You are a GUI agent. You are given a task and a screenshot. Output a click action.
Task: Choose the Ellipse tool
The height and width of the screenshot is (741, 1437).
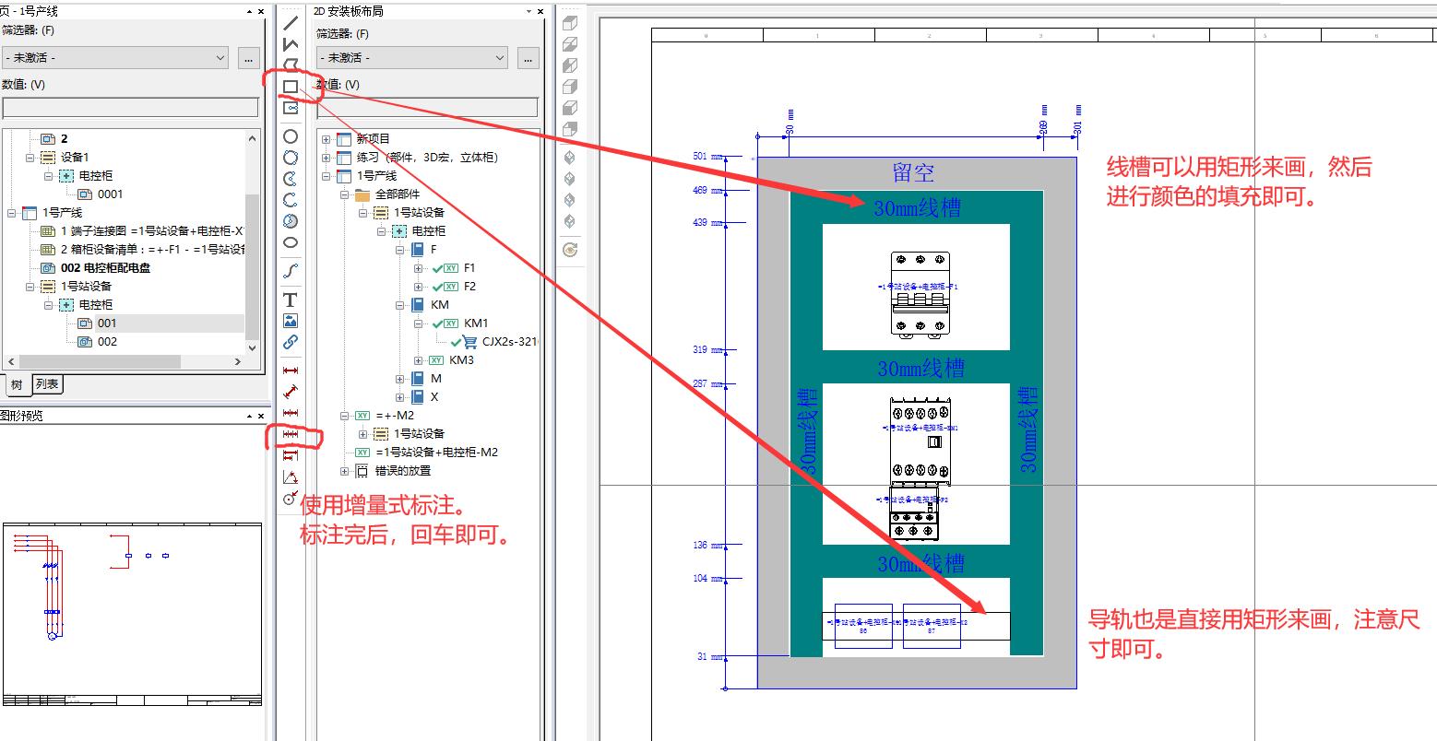[290, 242]
